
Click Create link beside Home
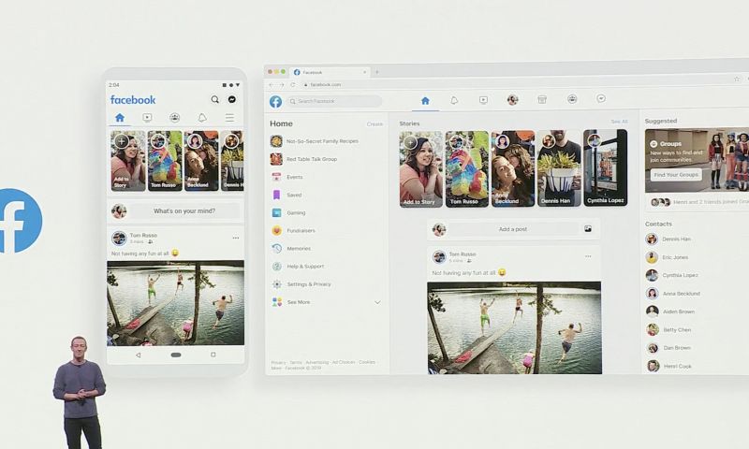(374, 124)
